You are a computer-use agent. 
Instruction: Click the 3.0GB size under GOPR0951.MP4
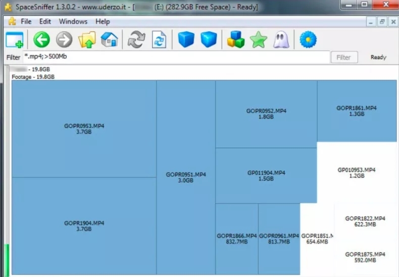coord(186,180)
